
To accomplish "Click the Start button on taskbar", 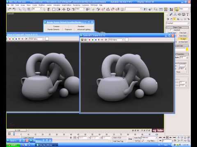I will (x=13, y=145).
